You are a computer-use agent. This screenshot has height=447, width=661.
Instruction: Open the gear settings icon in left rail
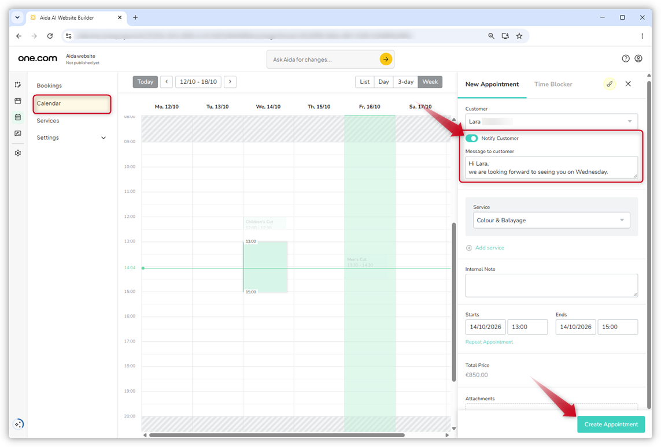[x=18, y=153]
